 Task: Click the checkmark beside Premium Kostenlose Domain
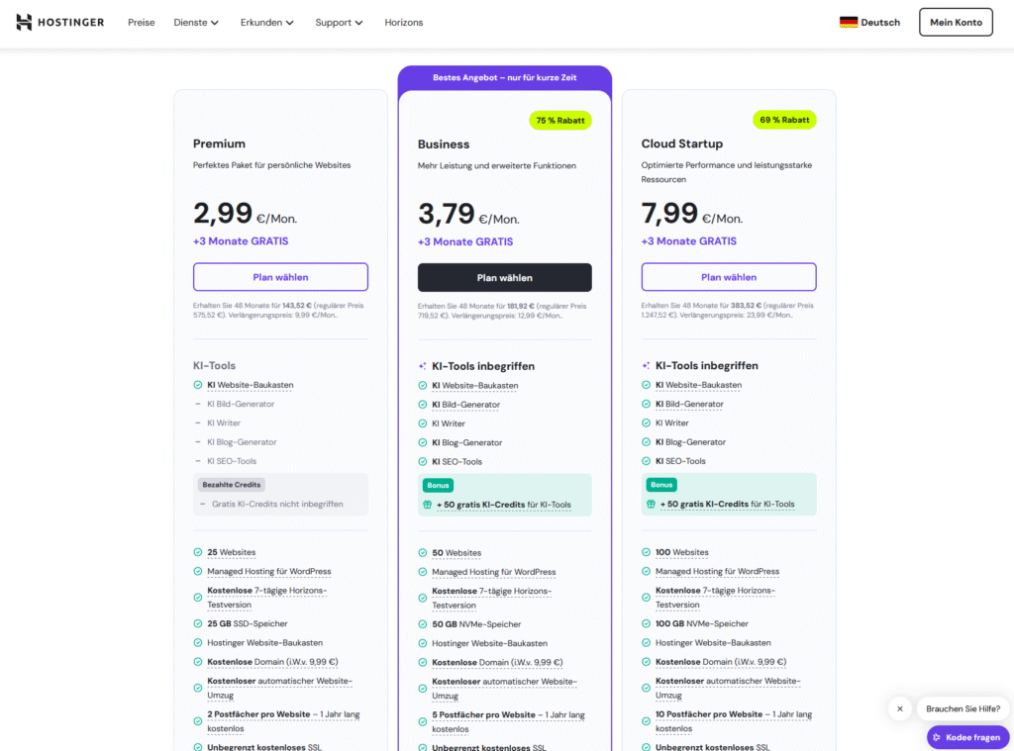(198, 662)
